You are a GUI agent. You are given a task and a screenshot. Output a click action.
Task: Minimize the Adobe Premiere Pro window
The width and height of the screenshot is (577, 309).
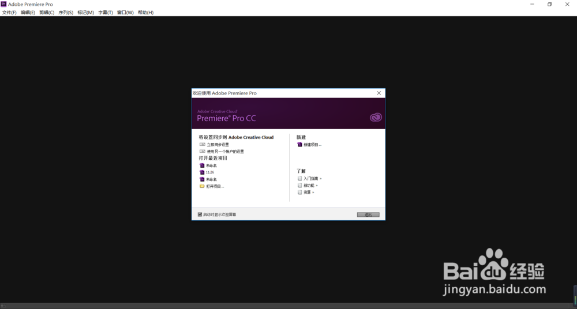tap(532, 5)
